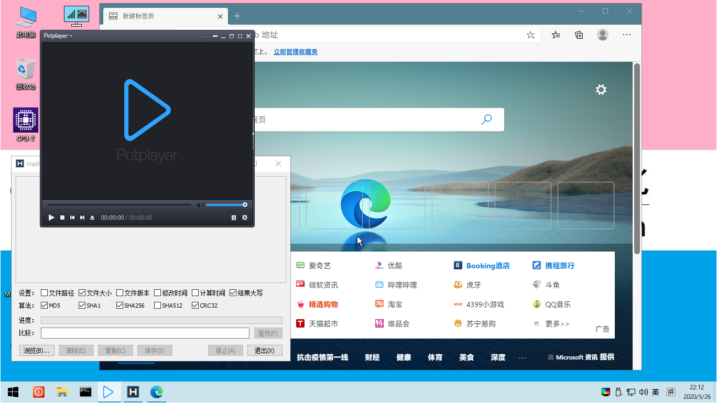Open PotPlayer control panel gear icon
This screenshot has height=403, width=717.
(244, 217)
